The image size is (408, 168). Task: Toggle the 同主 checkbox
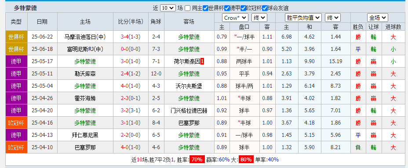pos(188,8)
